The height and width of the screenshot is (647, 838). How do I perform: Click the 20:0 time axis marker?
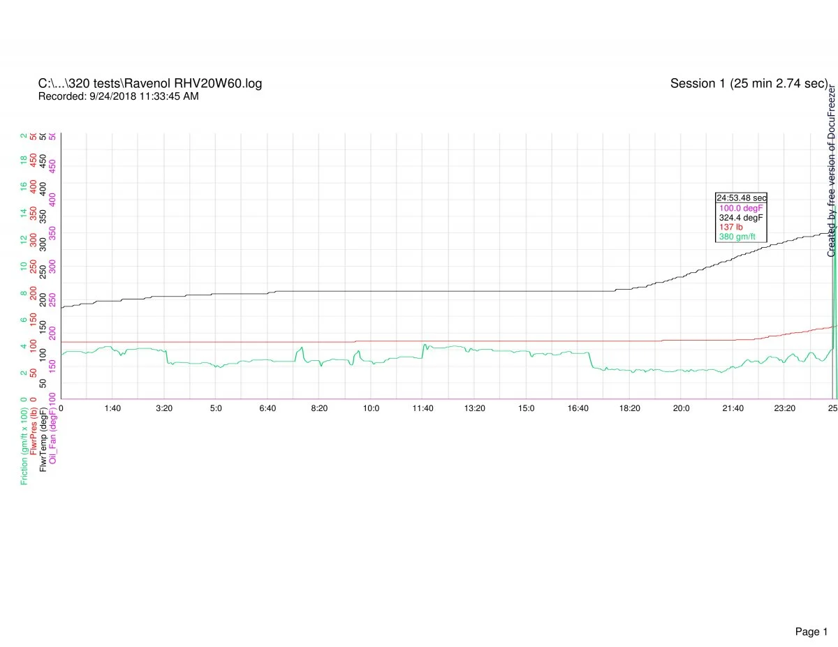(681, 408)
